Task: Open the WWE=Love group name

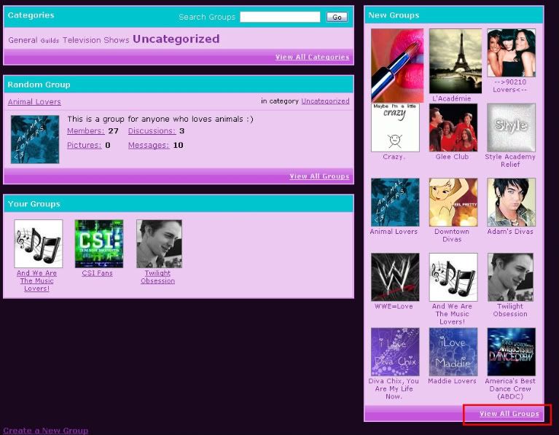Action: pyautogui.click(x=394, y=306)
